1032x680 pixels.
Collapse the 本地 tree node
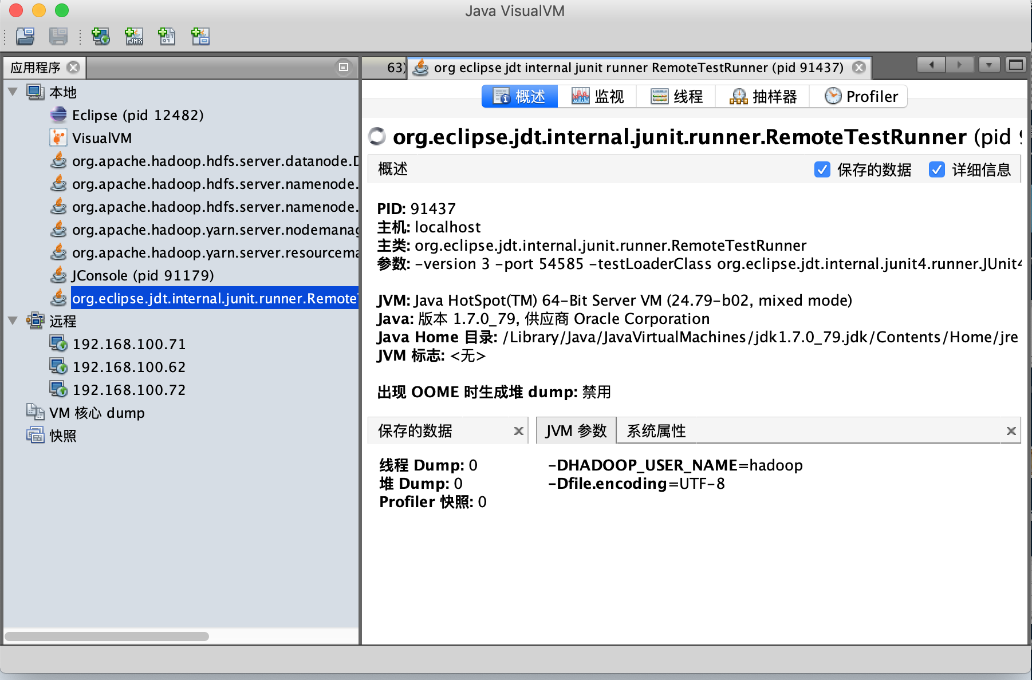(13, 92)
